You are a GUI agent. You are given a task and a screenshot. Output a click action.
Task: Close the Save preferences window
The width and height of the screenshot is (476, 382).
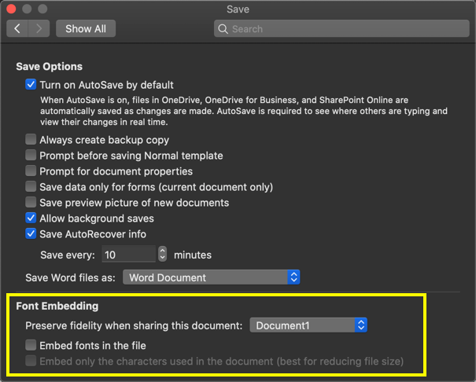point(11,9)
